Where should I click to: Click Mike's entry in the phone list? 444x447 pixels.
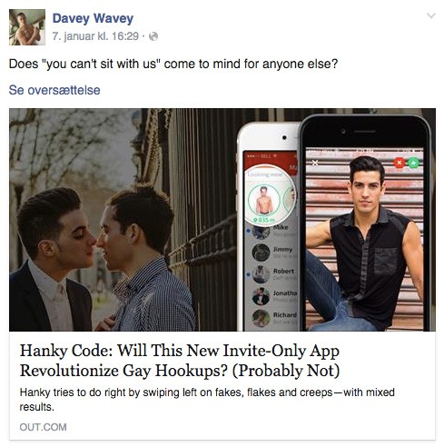[x=271, y=231]
